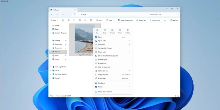The image size is (220, 110).
Task: Click the Delete trash icon in the toolbar
Action: pos(91,20)
